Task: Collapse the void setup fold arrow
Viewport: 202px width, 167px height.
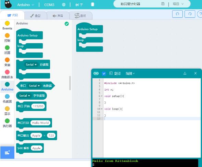Action: coord(102,96)
